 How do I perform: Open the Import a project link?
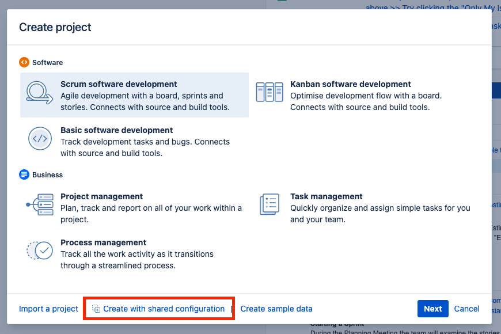pyautogui.click(x=48, y=309)
